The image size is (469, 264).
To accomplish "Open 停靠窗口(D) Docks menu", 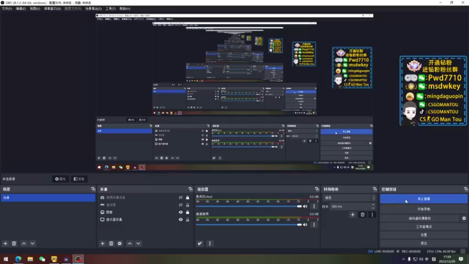I will tap(52, 9).
